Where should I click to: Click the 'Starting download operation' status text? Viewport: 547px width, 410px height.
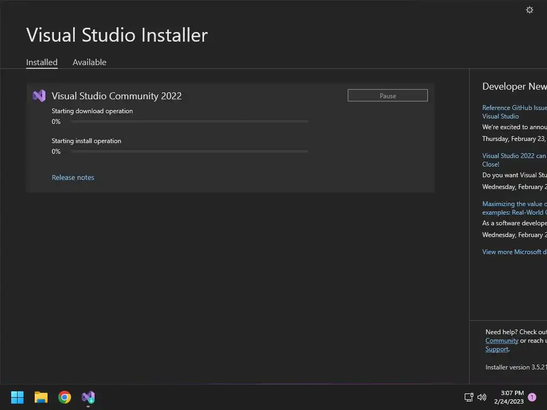pyautogui.click(x=92, y=111)
